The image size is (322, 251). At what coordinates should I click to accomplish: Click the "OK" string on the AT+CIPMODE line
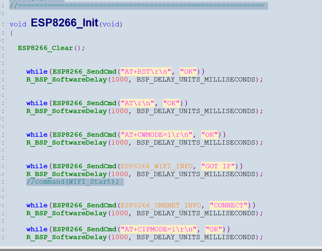[x=214, y=229]
